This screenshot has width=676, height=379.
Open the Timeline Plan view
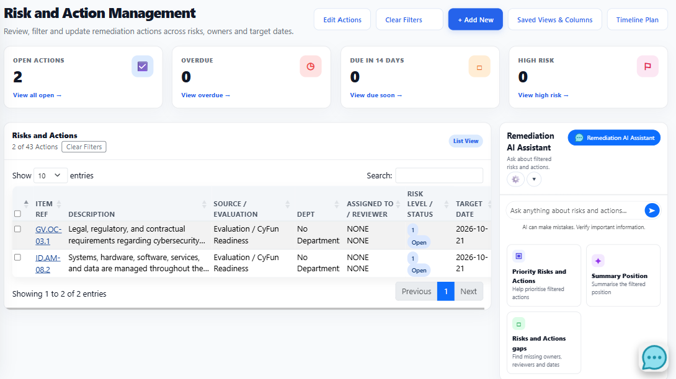coord(637,19)
